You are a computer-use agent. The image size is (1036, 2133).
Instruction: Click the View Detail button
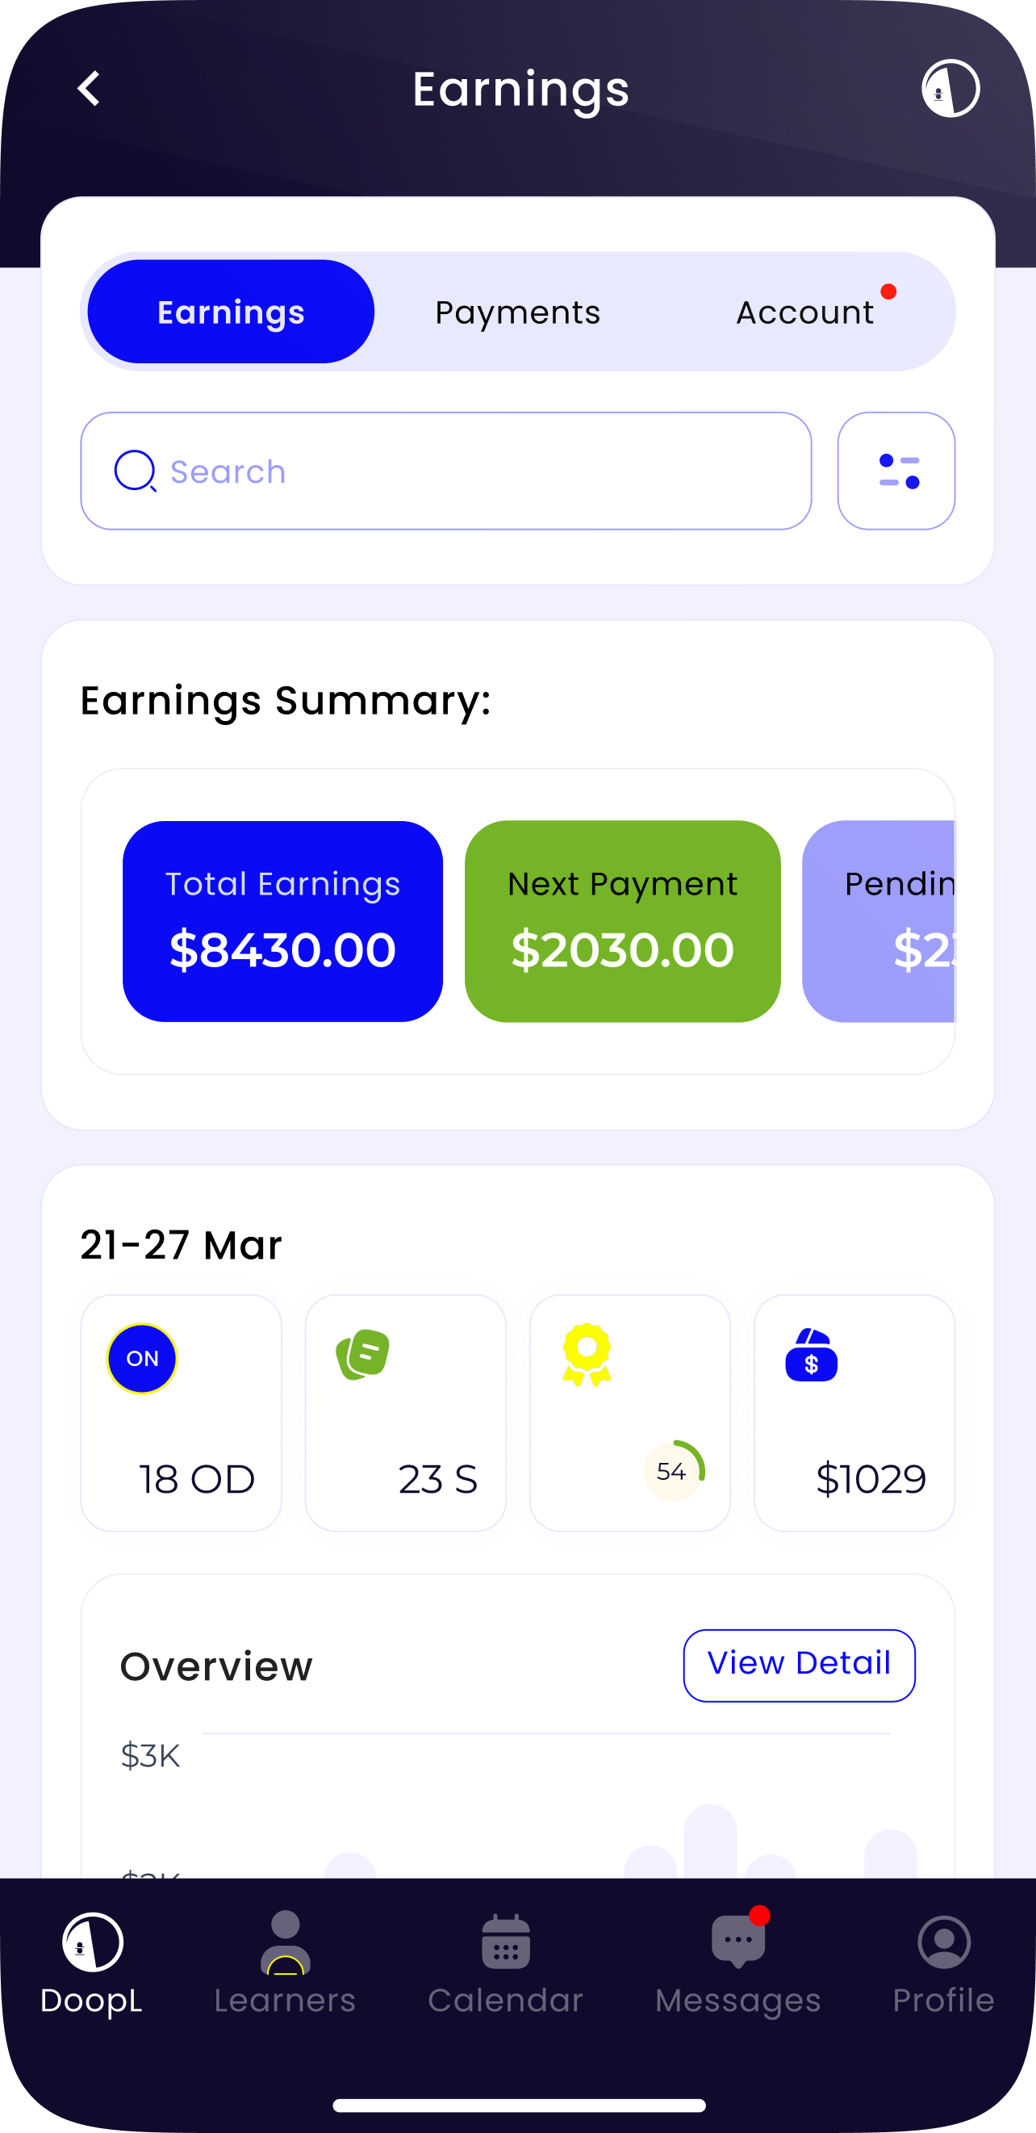point(799,1666)
